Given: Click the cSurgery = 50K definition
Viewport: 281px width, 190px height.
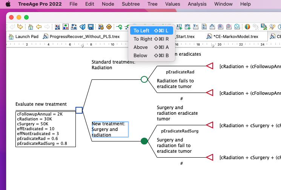Looking at the screenshot, I should click(32, 124).
